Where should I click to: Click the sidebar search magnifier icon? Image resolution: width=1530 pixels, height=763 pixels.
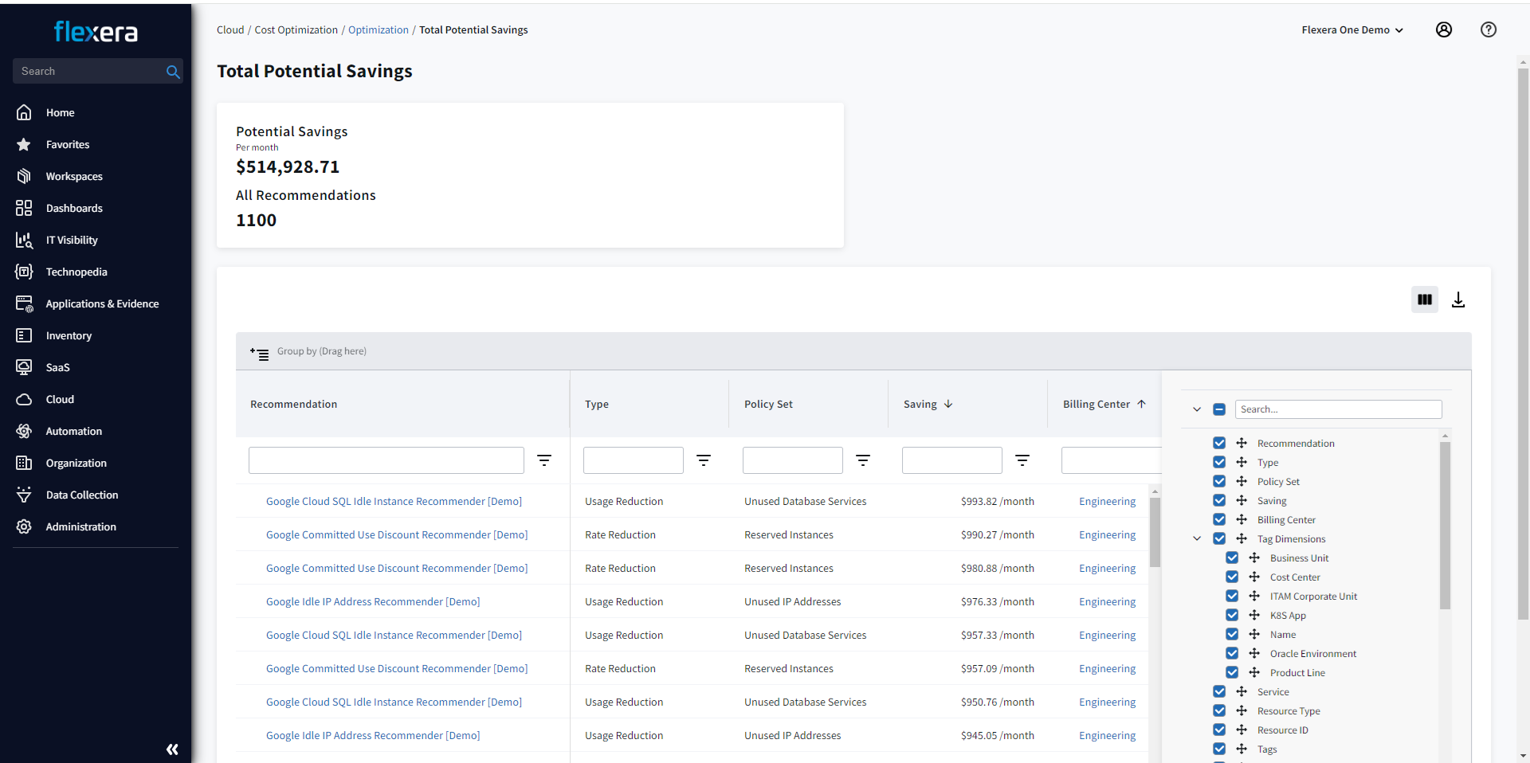coord(173,72)
